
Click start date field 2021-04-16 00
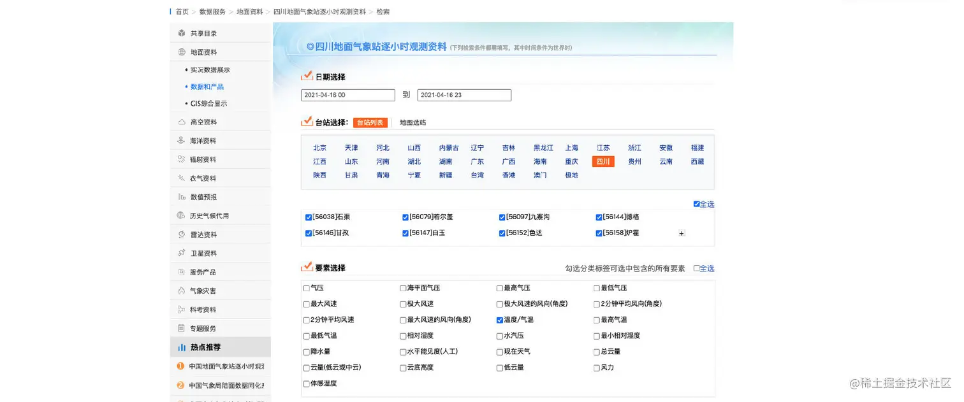[x=348, y=95]
